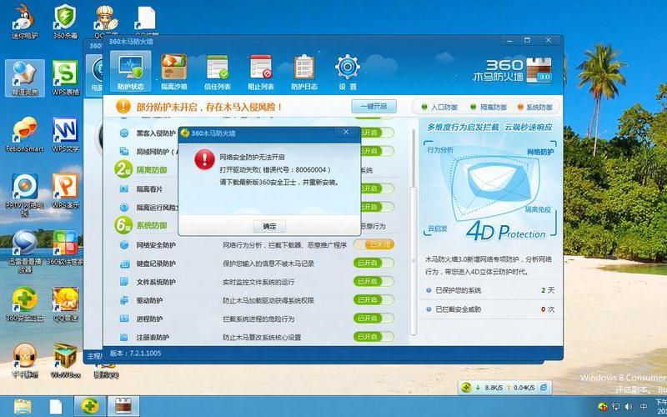Click the 局域网防护 row icon
This screenshot has width=667, height=417.
point(124,151)
